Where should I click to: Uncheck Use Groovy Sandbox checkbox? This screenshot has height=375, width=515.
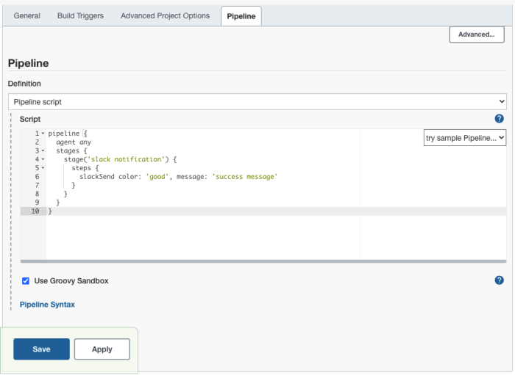[x=26, y=280]
